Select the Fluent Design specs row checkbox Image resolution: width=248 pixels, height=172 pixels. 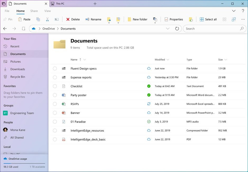point(55,69)
